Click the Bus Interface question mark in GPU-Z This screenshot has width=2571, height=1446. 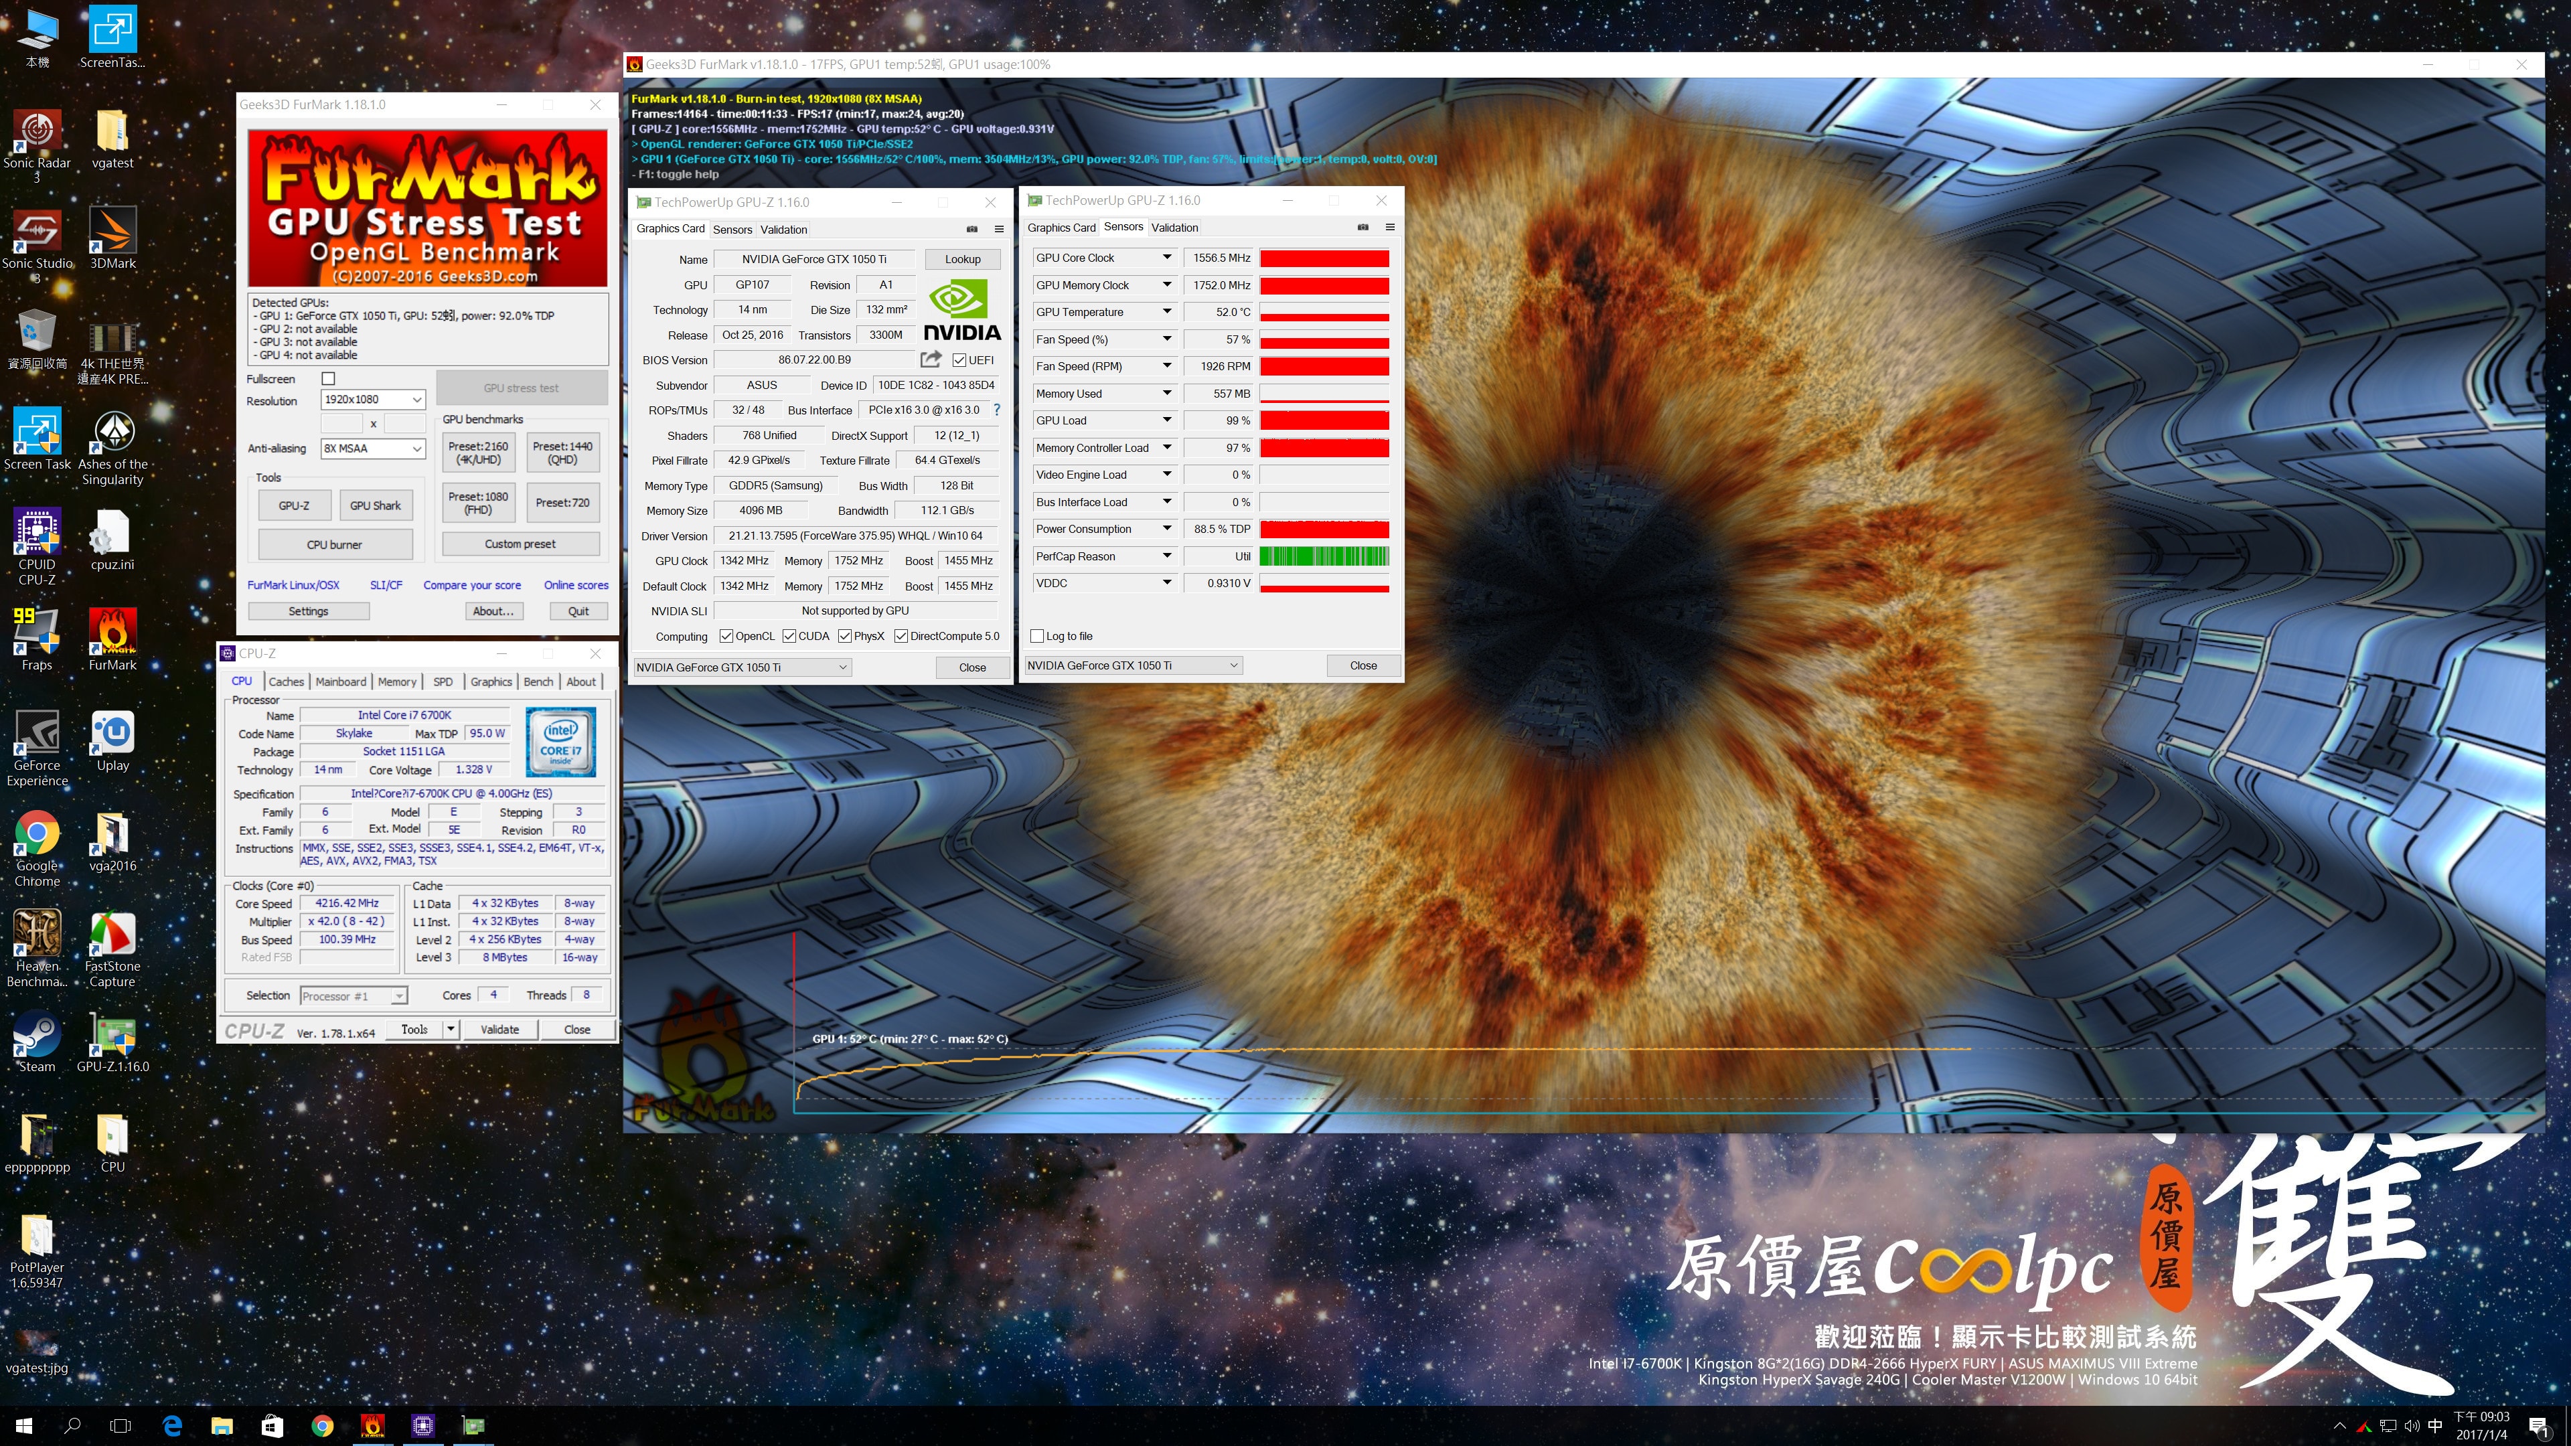[996, 410]
